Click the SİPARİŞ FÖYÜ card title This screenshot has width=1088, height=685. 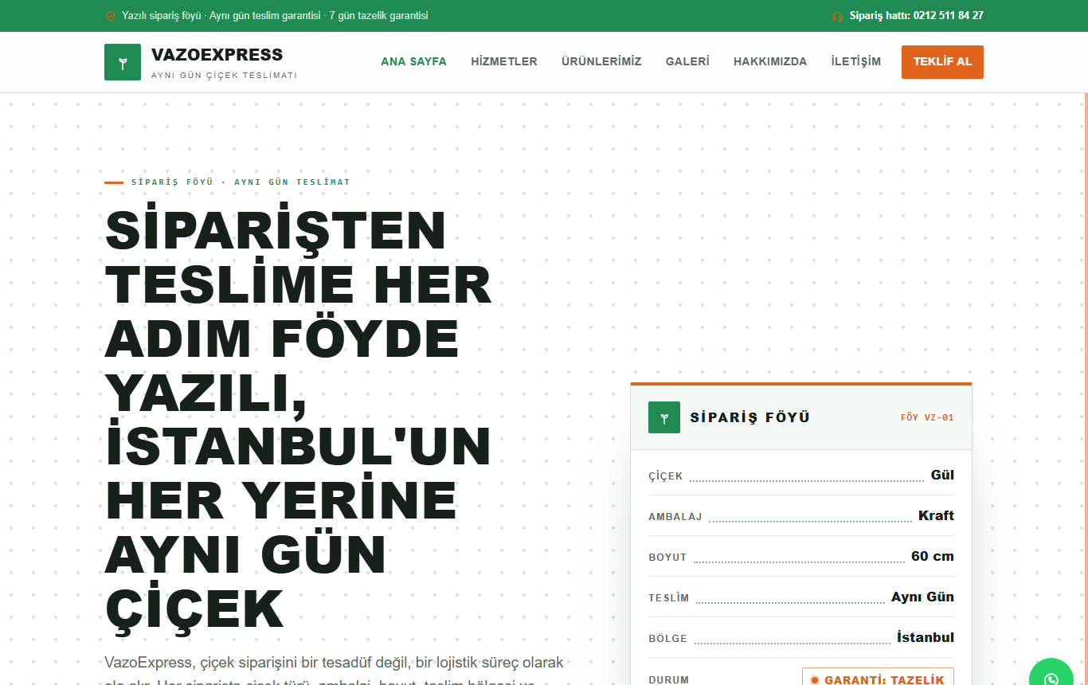[749, 417]
